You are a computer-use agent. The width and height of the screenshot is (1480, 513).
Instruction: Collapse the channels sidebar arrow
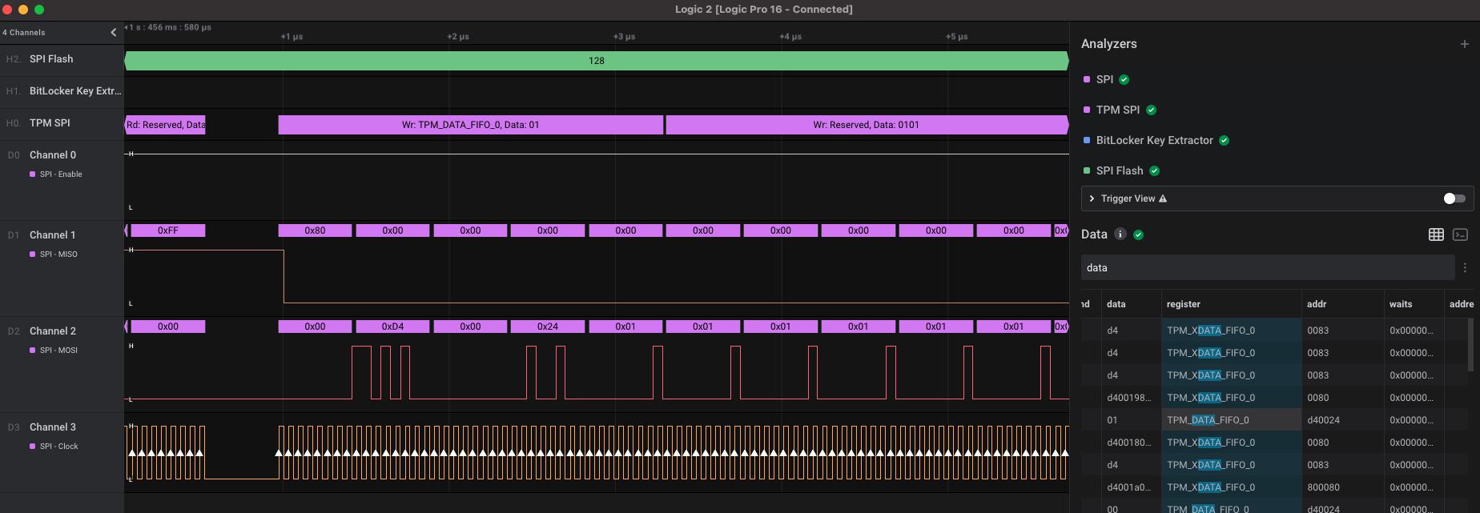point(113,32)
